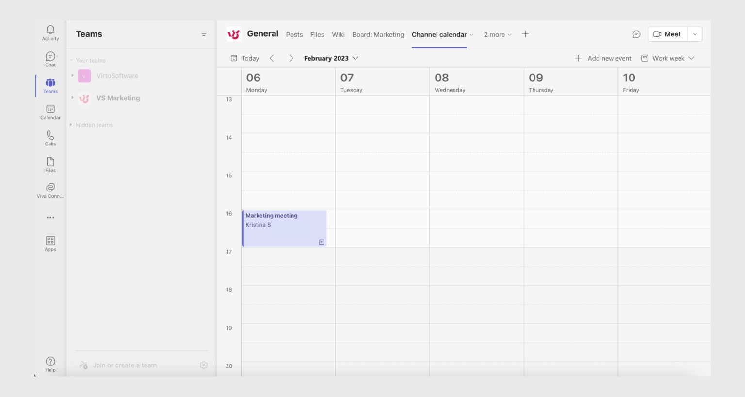745x397 pixels.
Task: Open the Board: Marketing tab
Action: 378,34
